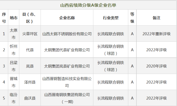Select the 泽州县 county cell
This screenshot has height=106, width=177.
point(30,82)
